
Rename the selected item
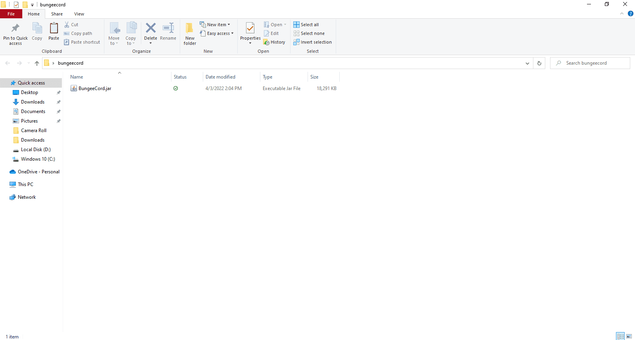[168, 32]
